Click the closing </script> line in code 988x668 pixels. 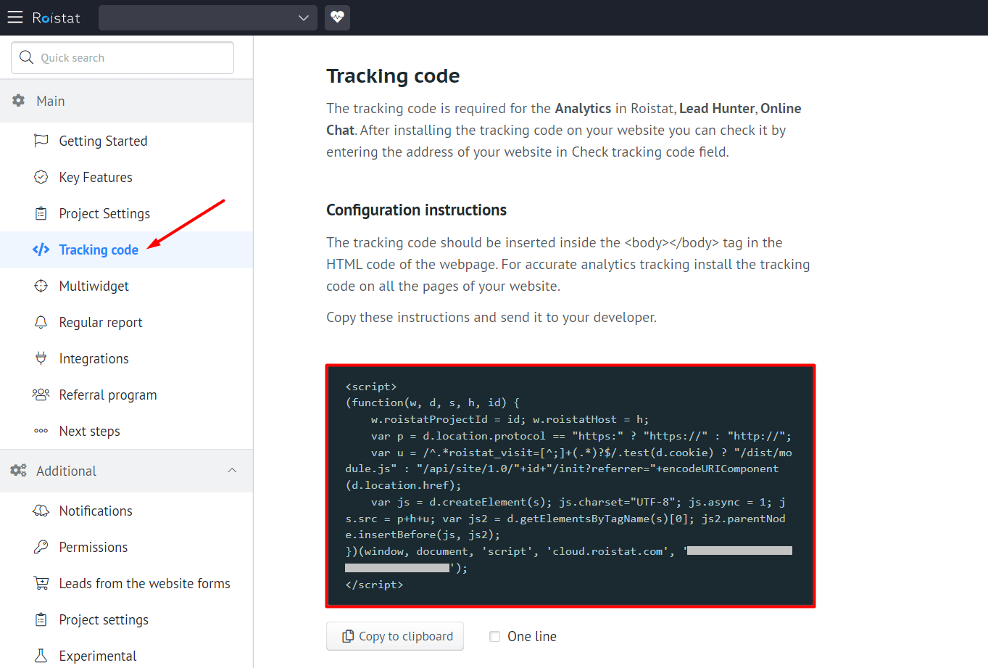click(x=374, y=584)
